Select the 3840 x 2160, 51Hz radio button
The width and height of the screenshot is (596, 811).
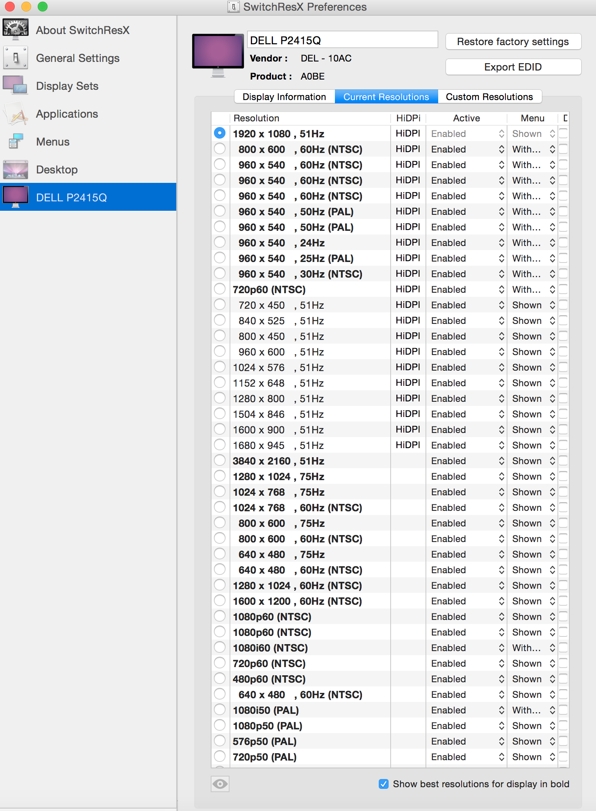tap(220, 460)
